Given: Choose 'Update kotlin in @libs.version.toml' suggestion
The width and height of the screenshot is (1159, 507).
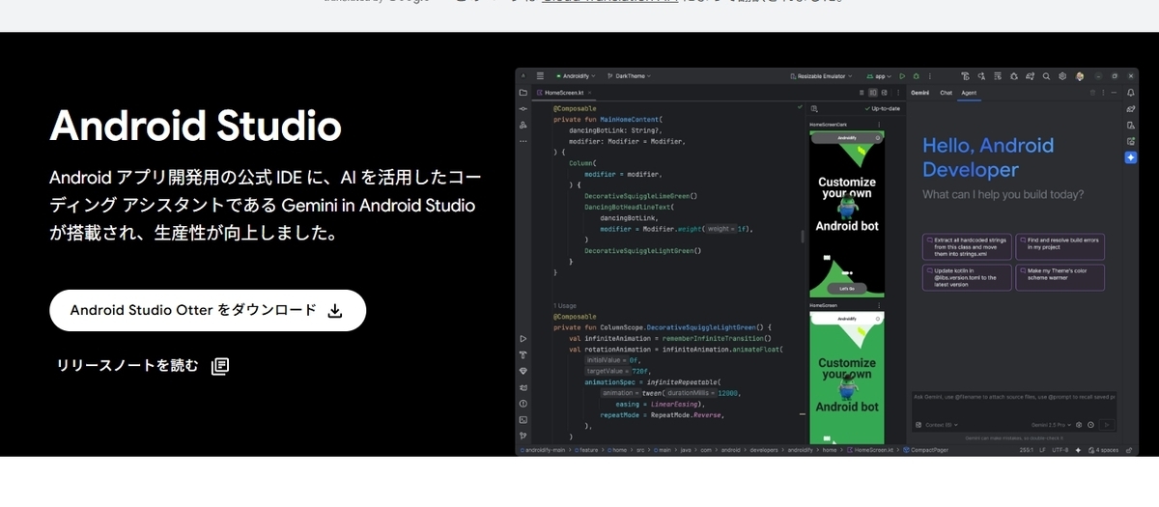Looking at the screenshot, I should click(967, 278).
